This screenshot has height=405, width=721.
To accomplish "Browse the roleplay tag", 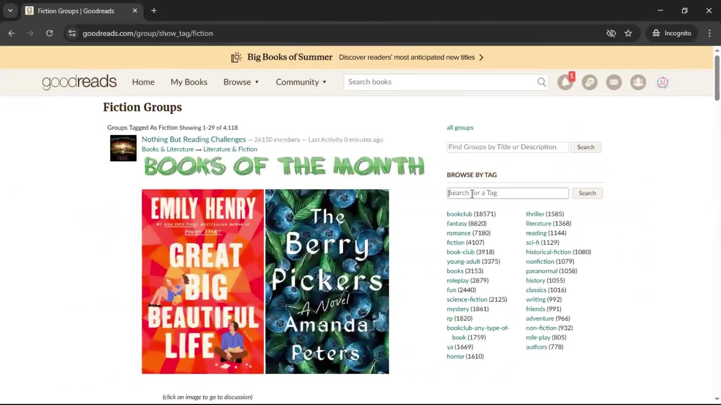I will point(458,280).
